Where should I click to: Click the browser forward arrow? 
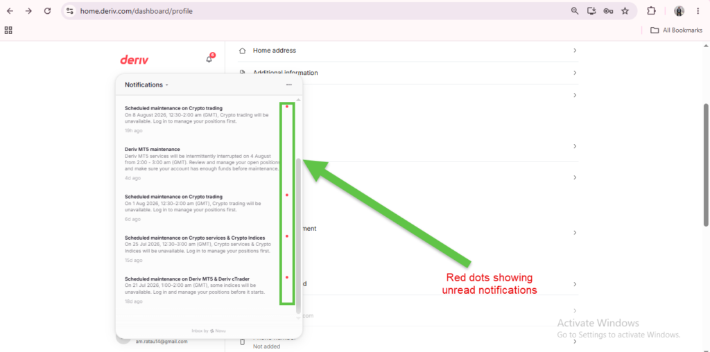[x=28, y=11]
